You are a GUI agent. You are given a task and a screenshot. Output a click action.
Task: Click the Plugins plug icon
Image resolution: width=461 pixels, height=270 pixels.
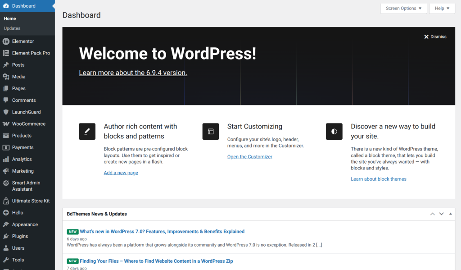tap(6, 236)
